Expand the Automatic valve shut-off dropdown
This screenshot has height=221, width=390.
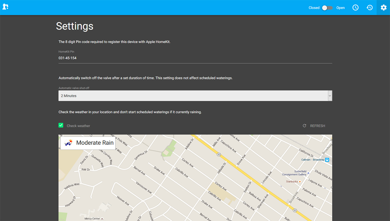pyautogui.click(x=195, y=96)
